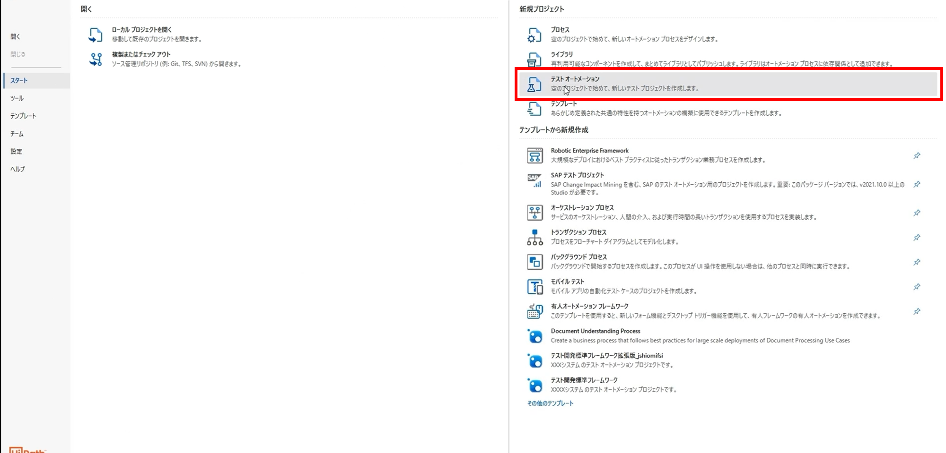The image size is (946, 453).
Task: Pin the 有人オートメーション フレームワーク template
Action: point(917,311)
